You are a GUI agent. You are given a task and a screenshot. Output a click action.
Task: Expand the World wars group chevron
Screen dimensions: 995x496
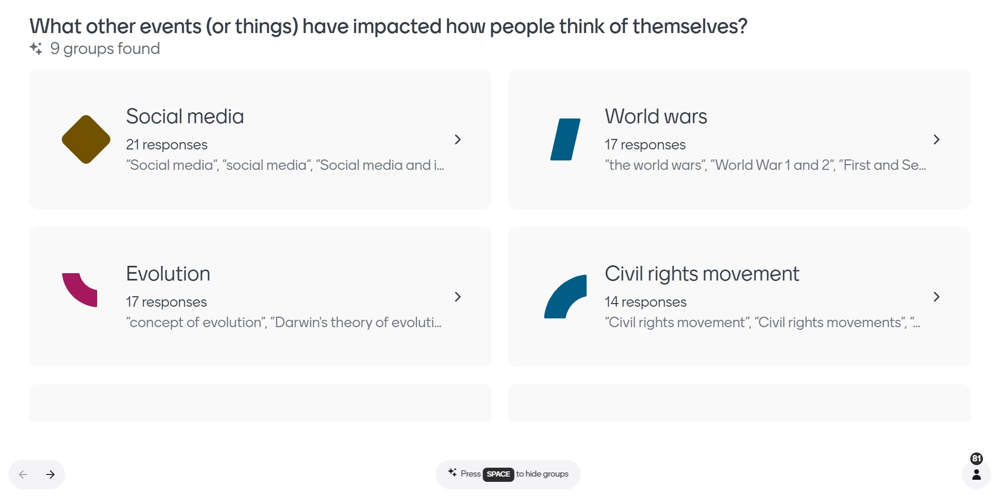(x=936, y=139)
